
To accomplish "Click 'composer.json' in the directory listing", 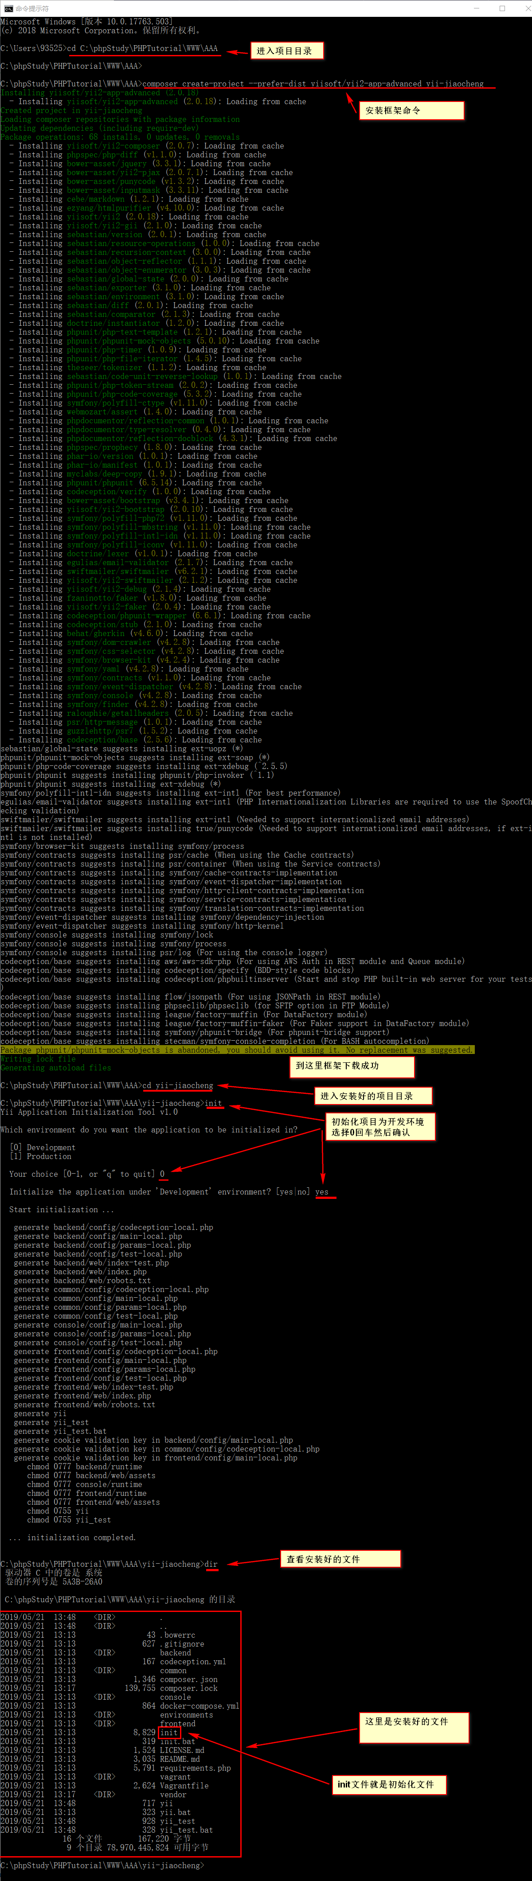I will [188, 1679].
